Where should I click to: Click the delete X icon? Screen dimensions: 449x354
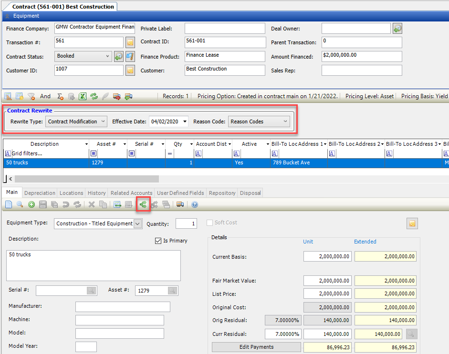coord(92,204)
